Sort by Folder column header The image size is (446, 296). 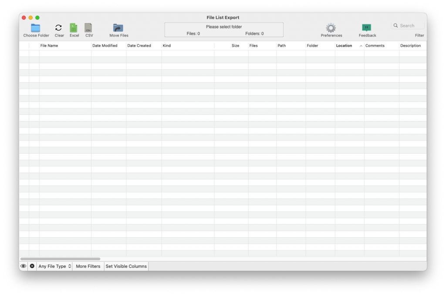click(x=320, y=46)
